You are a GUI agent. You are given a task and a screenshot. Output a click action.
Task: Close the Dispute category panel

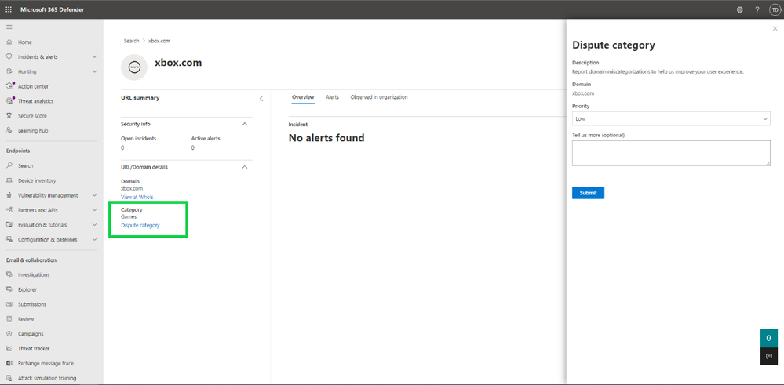775,29
